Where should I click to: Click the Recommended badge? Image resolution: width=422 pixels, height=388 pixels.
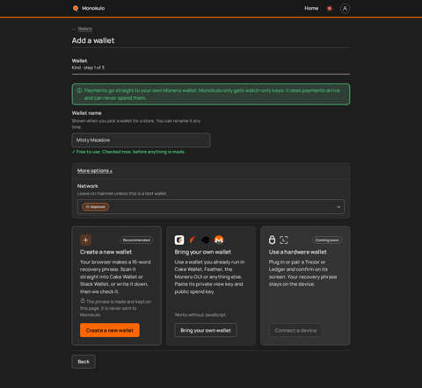[x=136, y=241]
